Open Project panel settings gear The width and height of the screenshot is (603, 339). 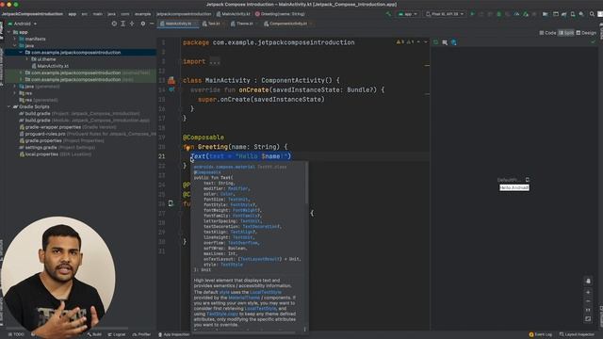coord(142,24)
